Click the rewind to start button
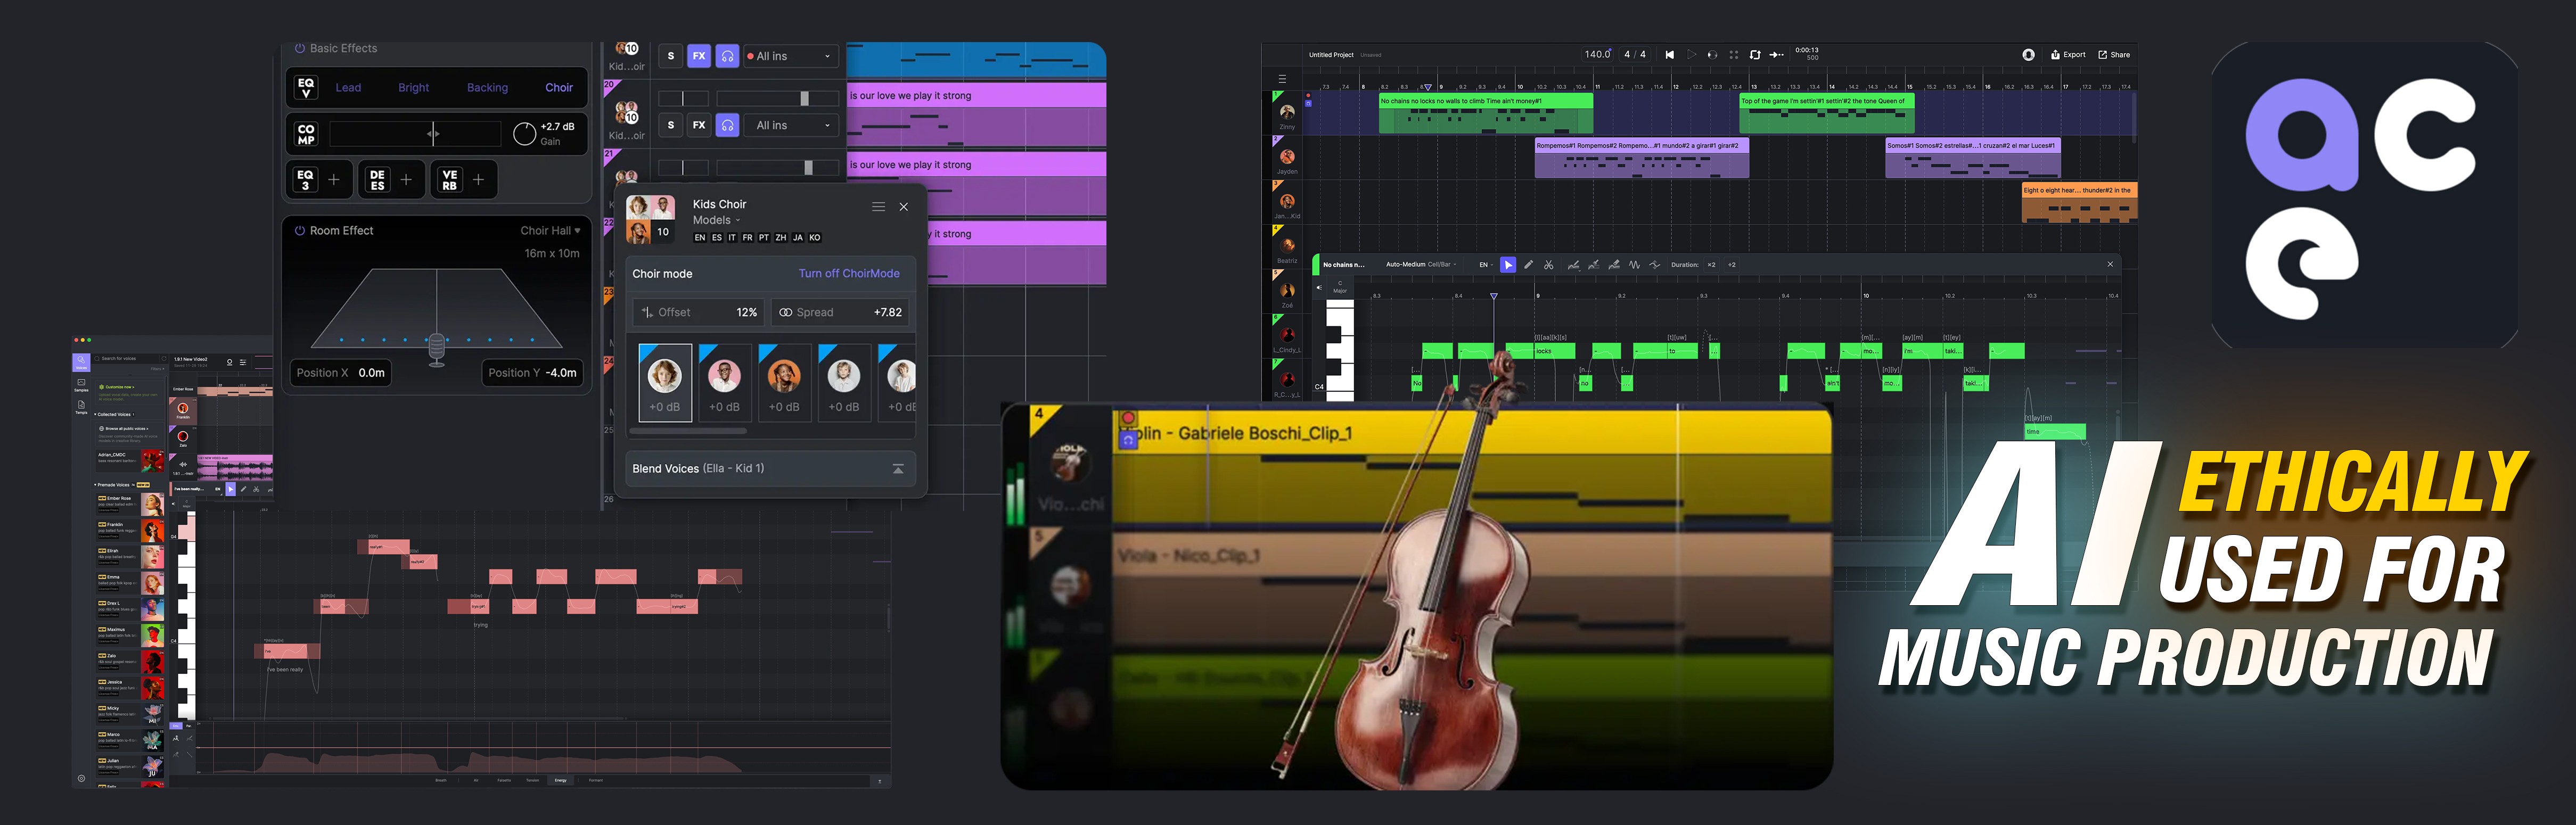This screenshot has height=825, width=2576. (x=1669, y=55)
